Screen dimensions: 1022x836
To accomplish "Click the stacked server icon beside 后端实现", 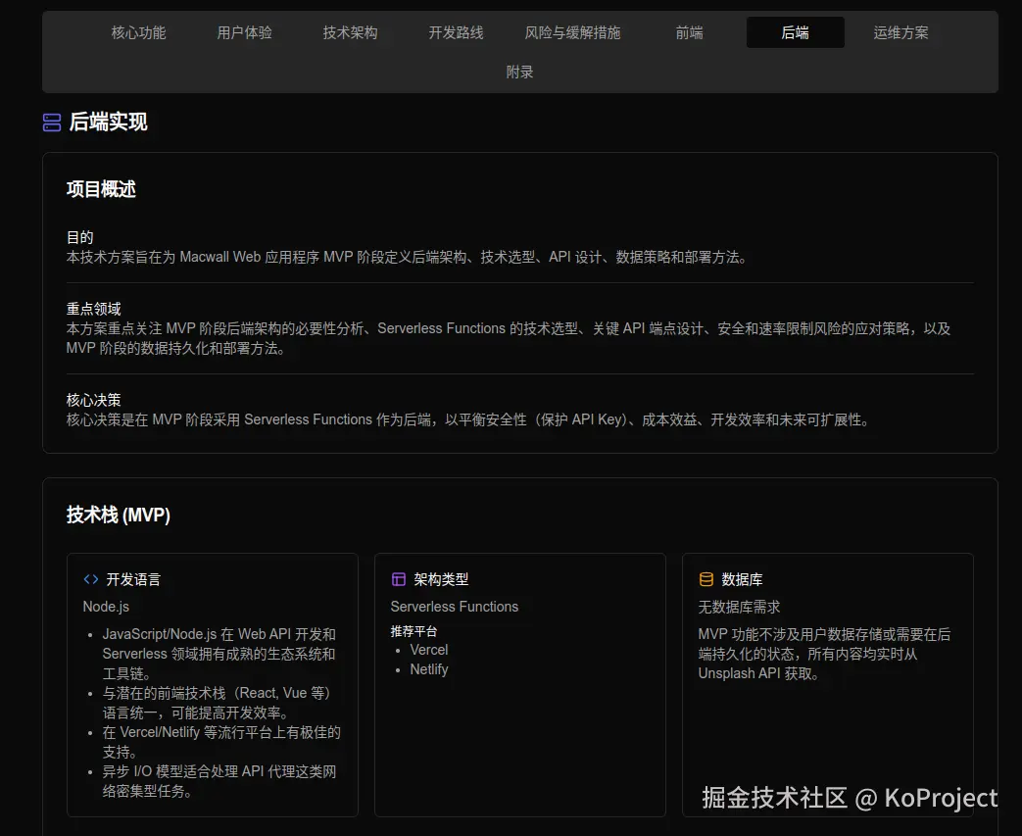I will 51,123.
